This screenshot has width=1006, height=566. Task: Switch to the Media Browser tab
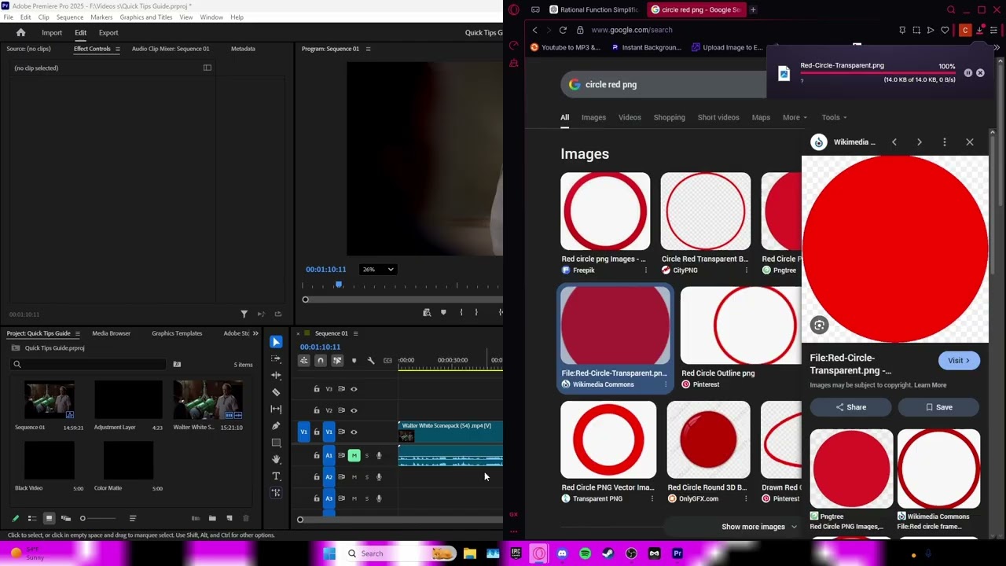point(111,333)
